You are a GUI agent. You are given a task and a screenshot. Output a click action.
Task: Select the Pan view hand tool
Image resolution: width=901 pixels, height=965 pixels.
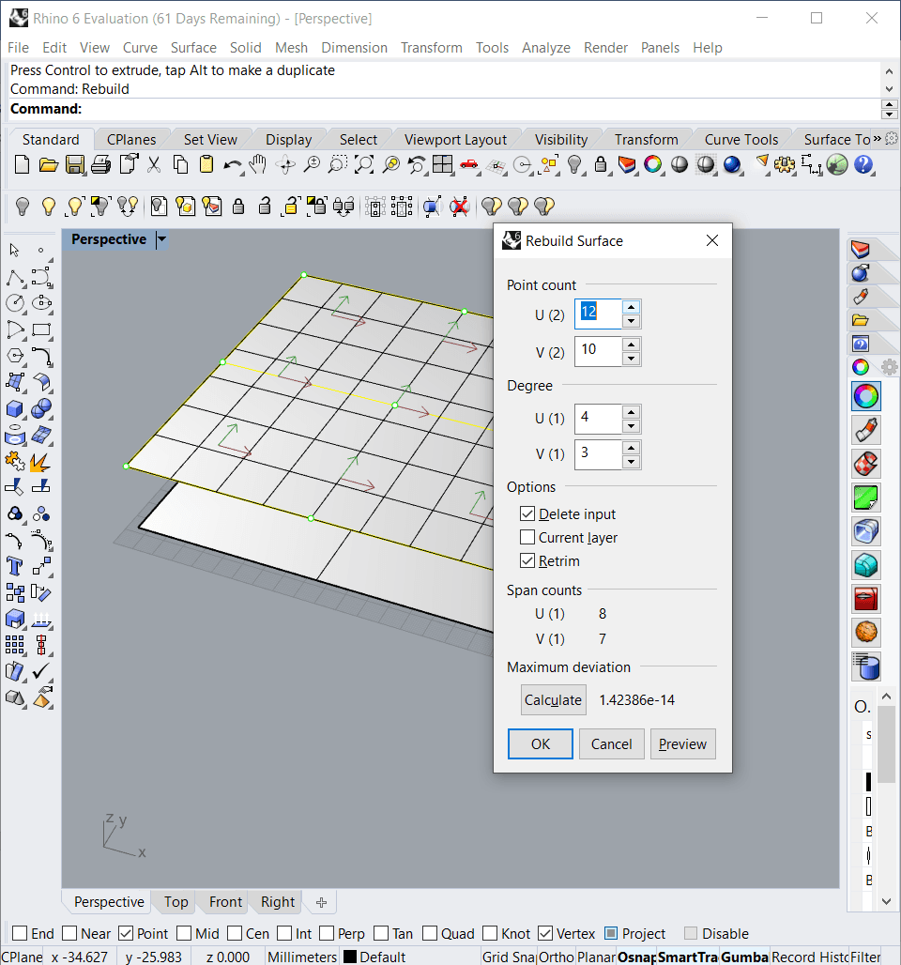[x=259, y=165]
